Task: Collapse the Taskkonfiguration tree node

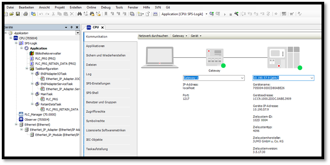Action: [x=27, y=68]
